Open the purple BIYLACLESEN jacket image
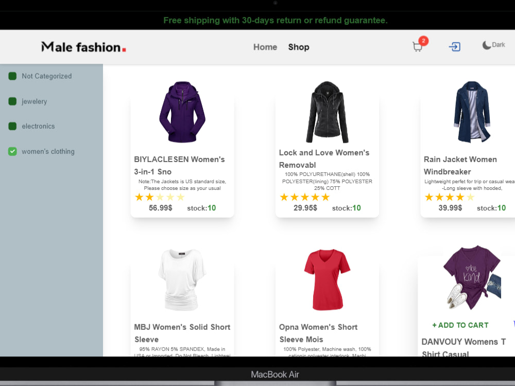Screen dimensions: 515x386 point(182,112)
